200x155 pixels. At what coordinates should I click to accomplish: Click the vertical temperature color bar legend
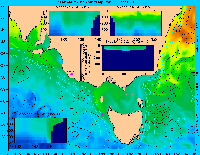[81, 62]
